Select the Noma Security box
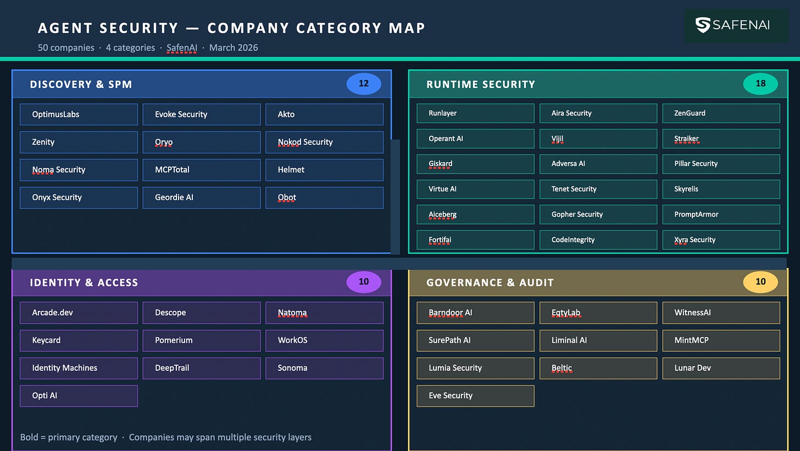The width and height of the screenshot is (800, 451). tap(79, 170)
